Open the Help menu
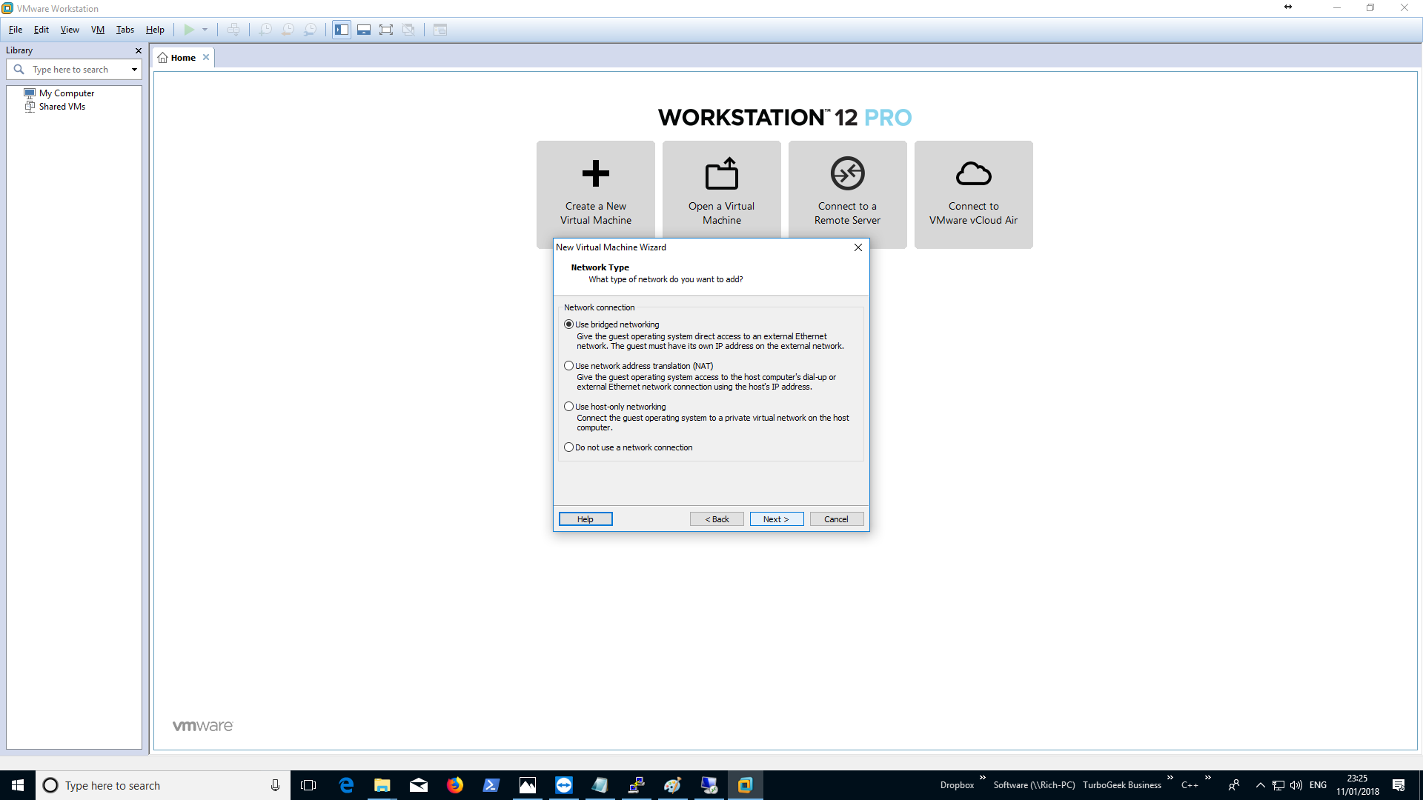 coord(155,30)
